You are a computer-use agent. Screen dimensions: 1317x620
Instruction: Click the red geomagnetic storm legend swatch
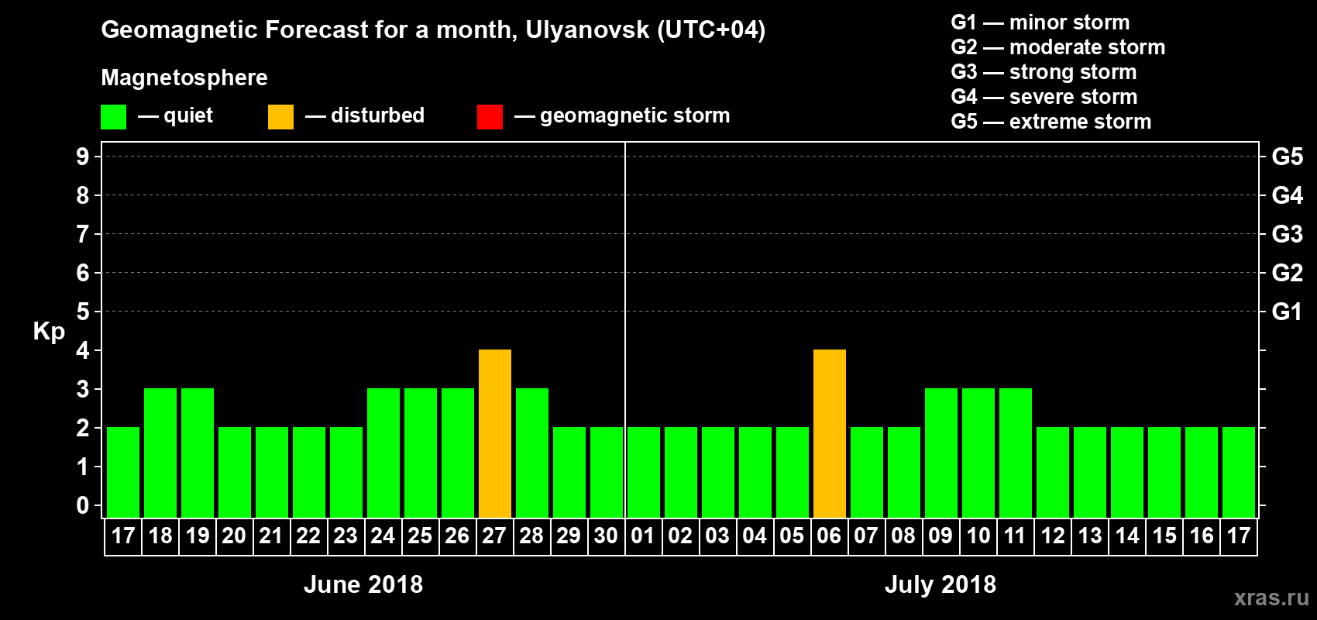pyautogui.click(x=490, y=117)
